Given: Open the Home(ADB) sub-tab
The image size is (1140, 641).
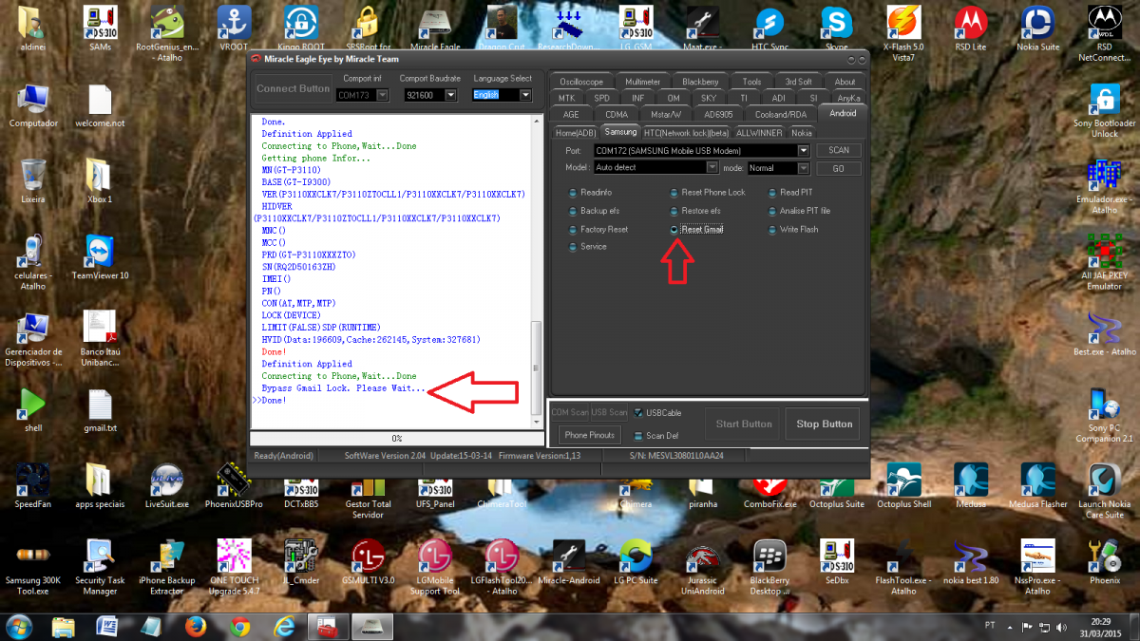Looking at the screenshot, I should point(576,132).
